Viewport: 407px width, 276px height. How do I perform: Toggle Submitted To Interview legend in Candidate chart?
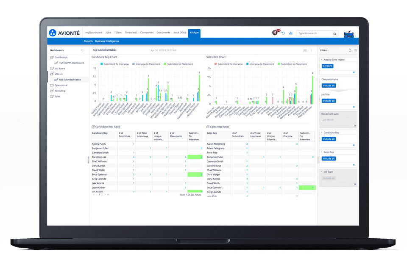[x=114, y=64]
